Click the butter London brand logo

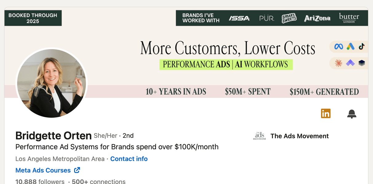[349, 18]
